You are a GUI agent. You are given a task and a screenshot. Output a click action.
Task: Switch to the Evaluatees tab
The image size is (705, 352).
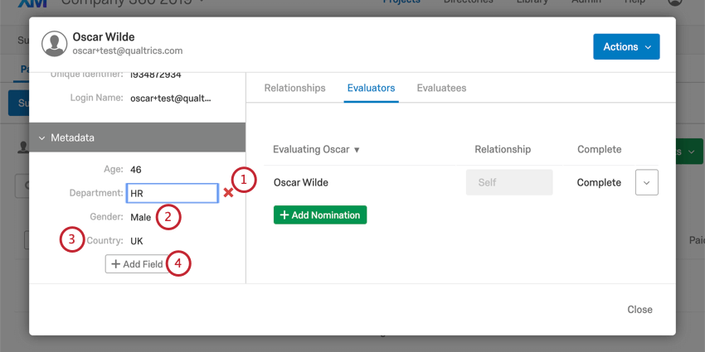(x=441, y=88)
